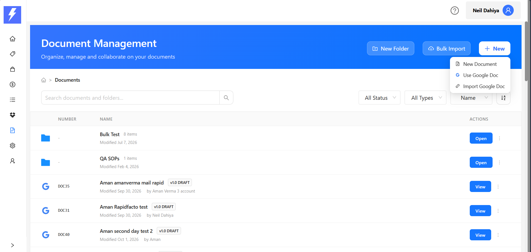The image size is (531, 252).
Task: Click the Documents breadcrumb
Action: [x=67, y=80]
